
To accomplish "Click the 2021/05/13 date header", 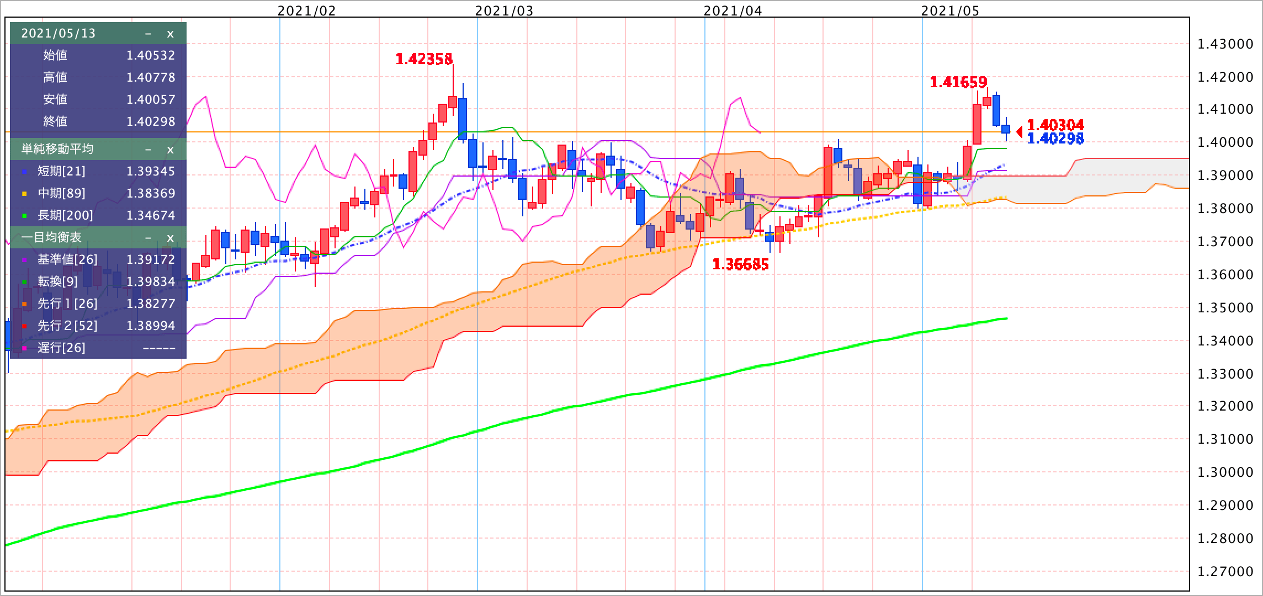I will (x=59, y=33).
